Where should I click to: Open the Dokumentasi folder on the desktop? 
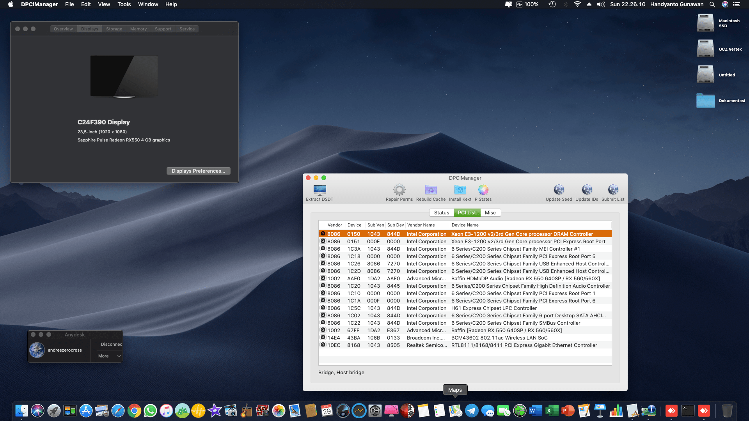(x=706, y=101)
